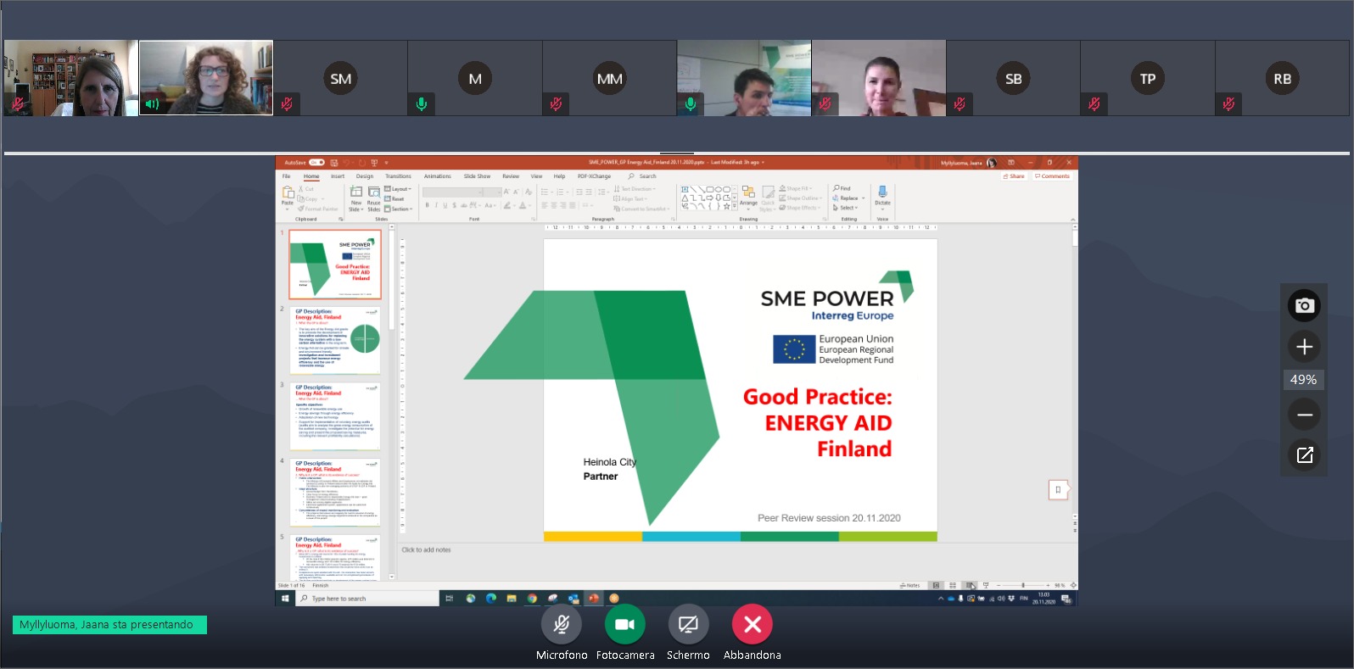Image resolution: width=1354 pixels, height=669 pixels.
Task: Open the PDF-XChange ribbon tab
Action: tap(594, 176)
